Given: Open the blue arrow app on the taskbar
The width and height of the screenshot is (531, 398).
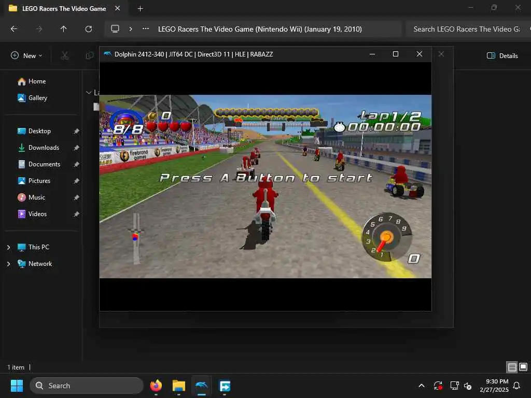Looking at the screenshot, I should pos(225,386).
